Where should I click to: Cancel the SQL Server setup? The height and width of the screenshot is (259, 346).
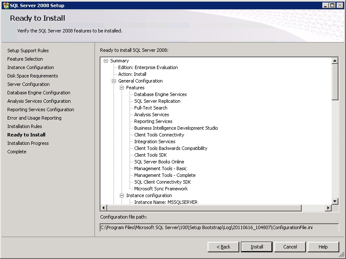pos(290,247)
